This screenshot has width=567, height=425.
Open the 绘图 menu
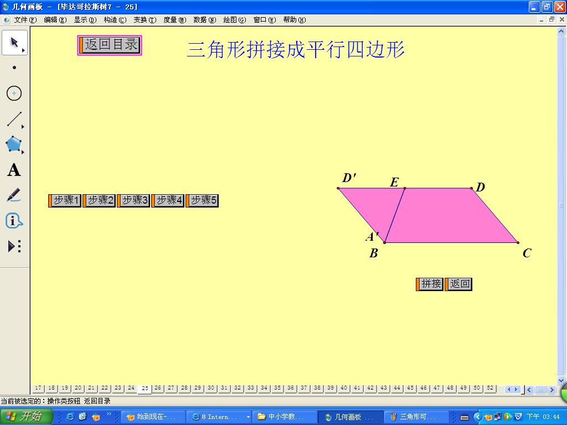pos(235,20)
